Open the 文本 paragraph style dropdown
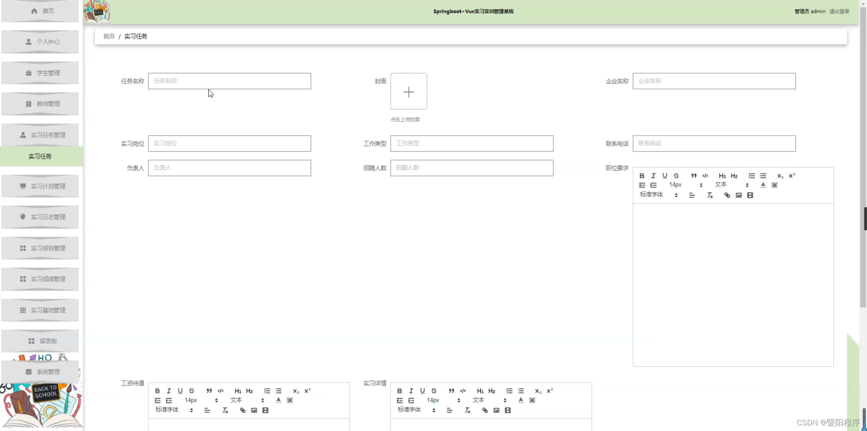This screenshot has width=867, height=431. pyautogui.click(x=721, y=185)
